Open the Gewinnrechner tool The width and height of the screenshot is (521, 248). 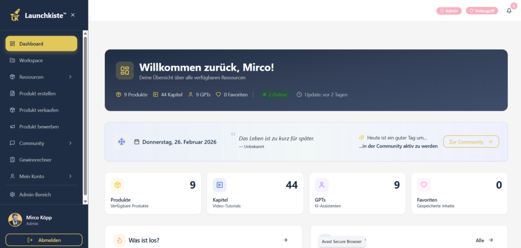point(41,160)
